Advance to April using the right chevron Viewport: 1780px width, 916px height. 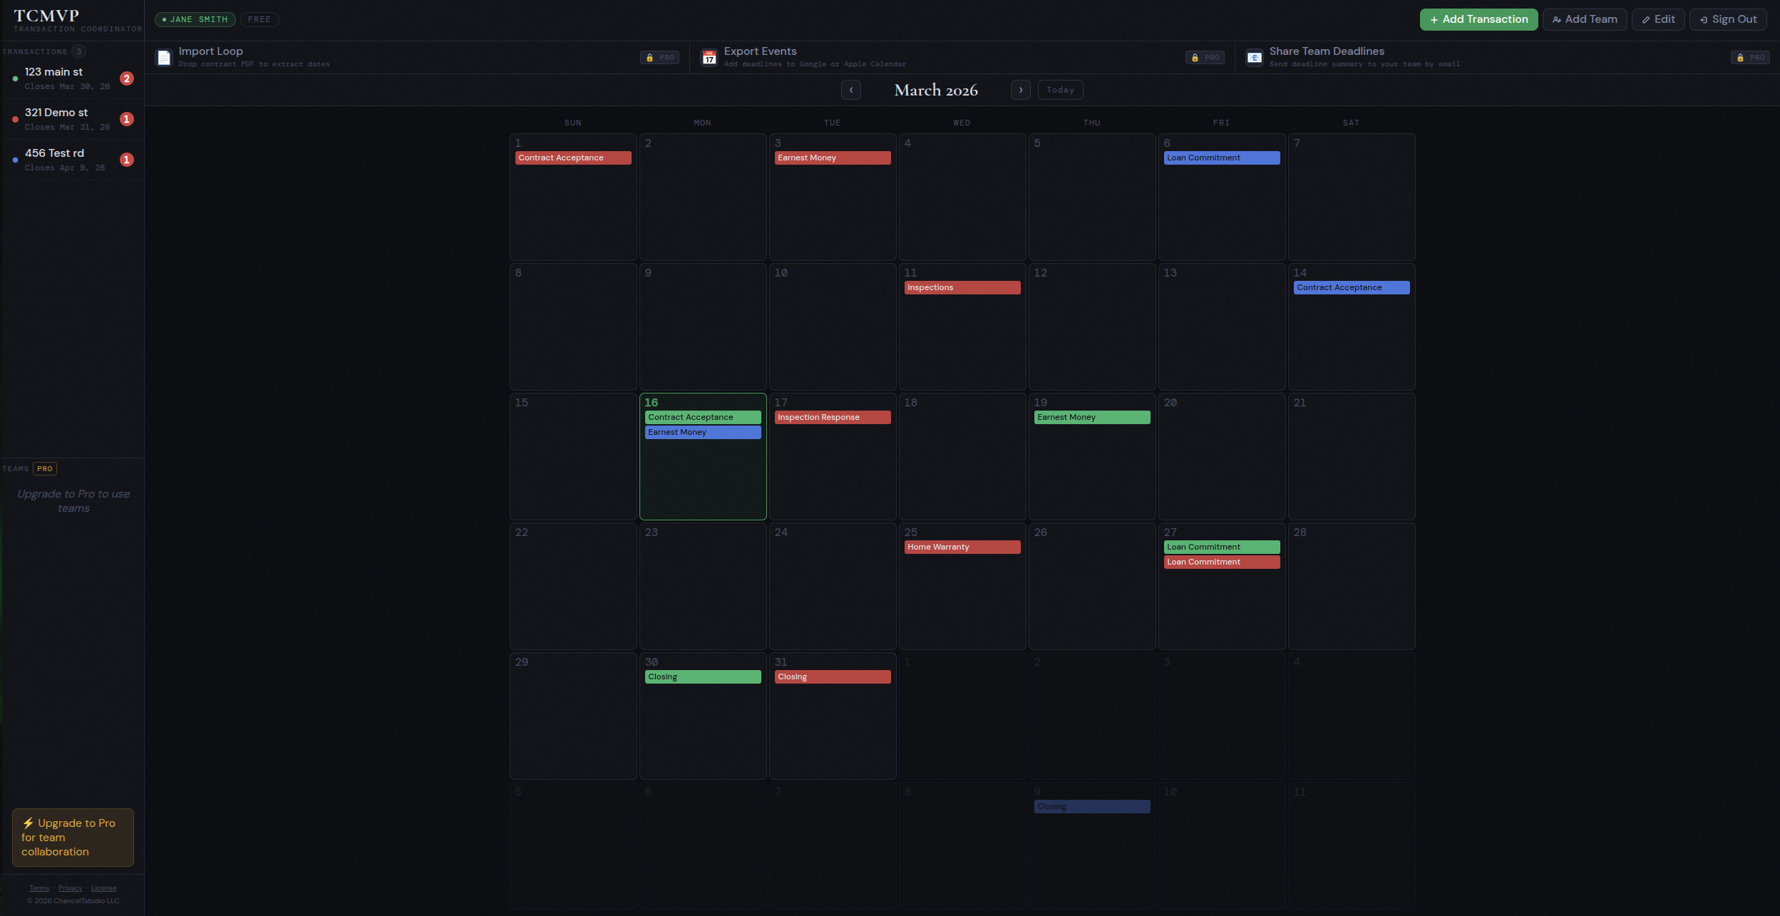(1020, 90)
